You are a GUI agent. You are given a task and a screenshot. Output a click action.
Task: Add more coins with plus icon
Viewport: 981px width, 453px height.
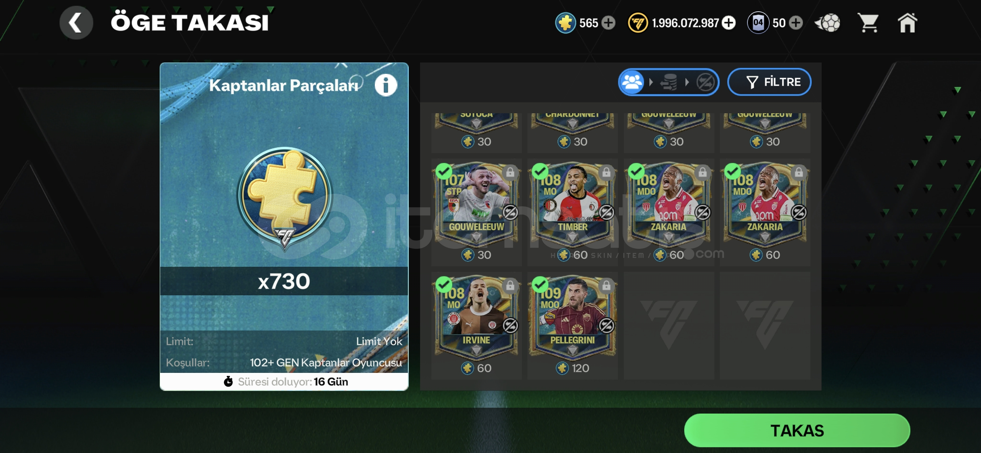[x=729, y=23]
